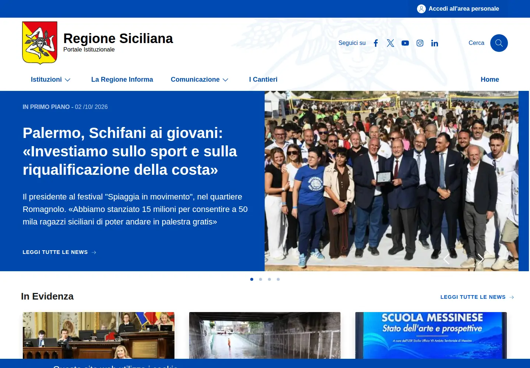Click the arrow beside In Evidenza 'Leggi tutte le news'
Viewport: 530px width, 368px height.
pyautogui.click(x=512, y=297)
